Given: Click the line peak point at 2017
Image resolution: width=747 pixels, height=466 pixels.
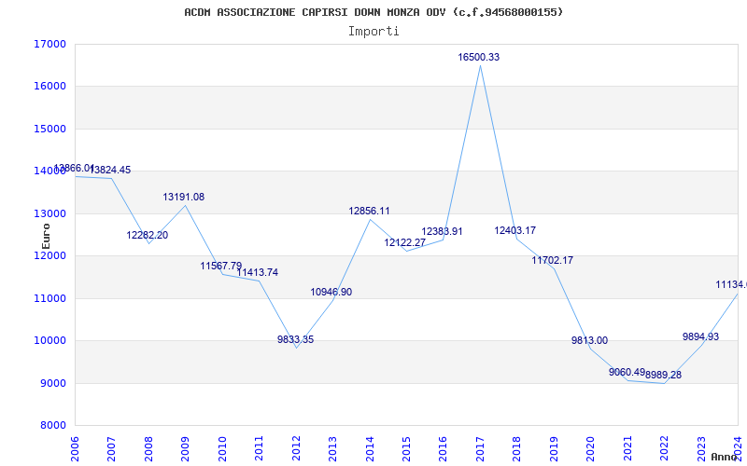Looking at the screenshot, I should (480, 65).
